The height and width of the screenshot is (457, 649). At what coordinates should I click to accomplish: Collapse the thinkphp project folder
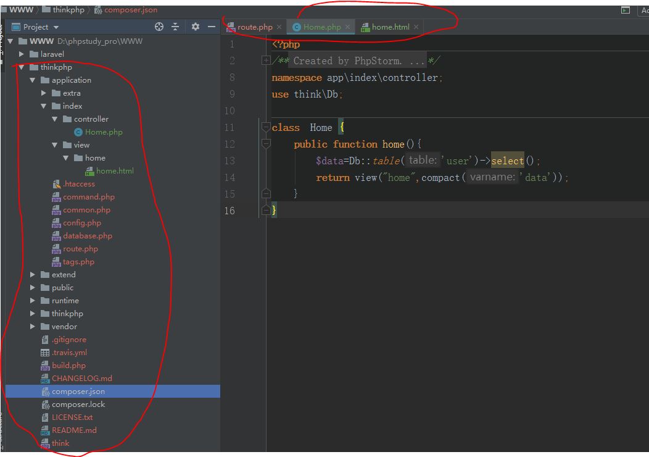tap(22, 67)
